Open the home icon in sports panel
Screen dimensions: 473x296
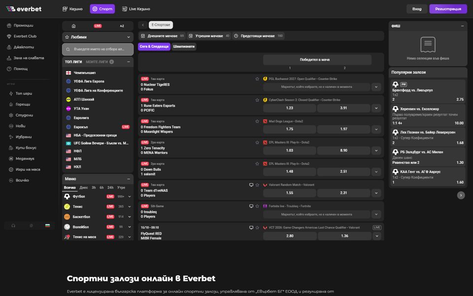tap(73, 26)
